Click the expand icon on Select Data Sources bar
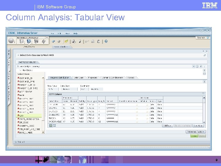The height and width of the screenshot is (166, 221). pyautogui.click(x=205, y=55)
